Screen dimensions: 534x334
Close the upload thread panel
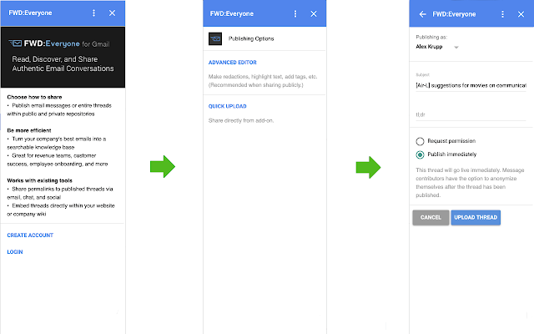click(521, 14)
